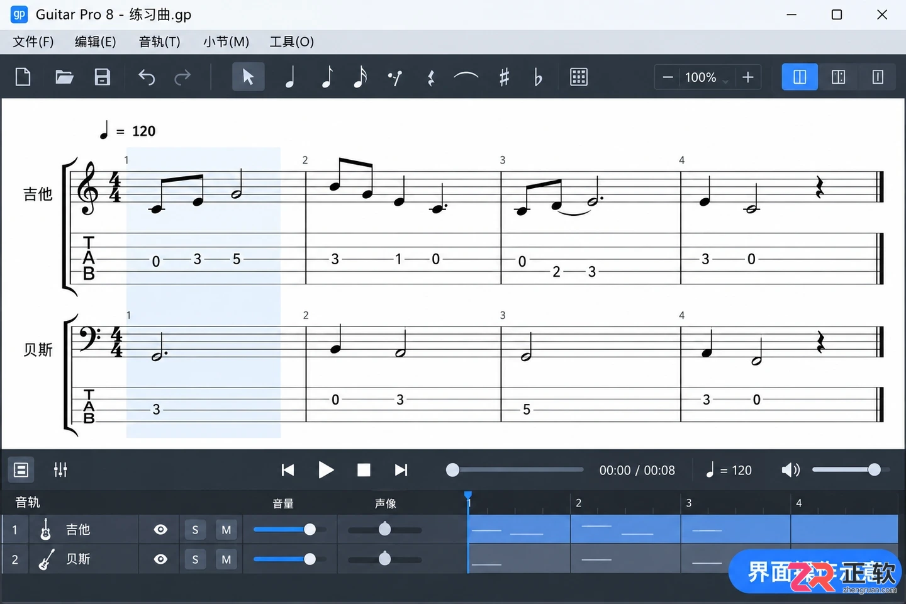This screenshot has width=906, height=604.
Task: Click the 吉他 track volume slider
Action: (x=289, y=530)
